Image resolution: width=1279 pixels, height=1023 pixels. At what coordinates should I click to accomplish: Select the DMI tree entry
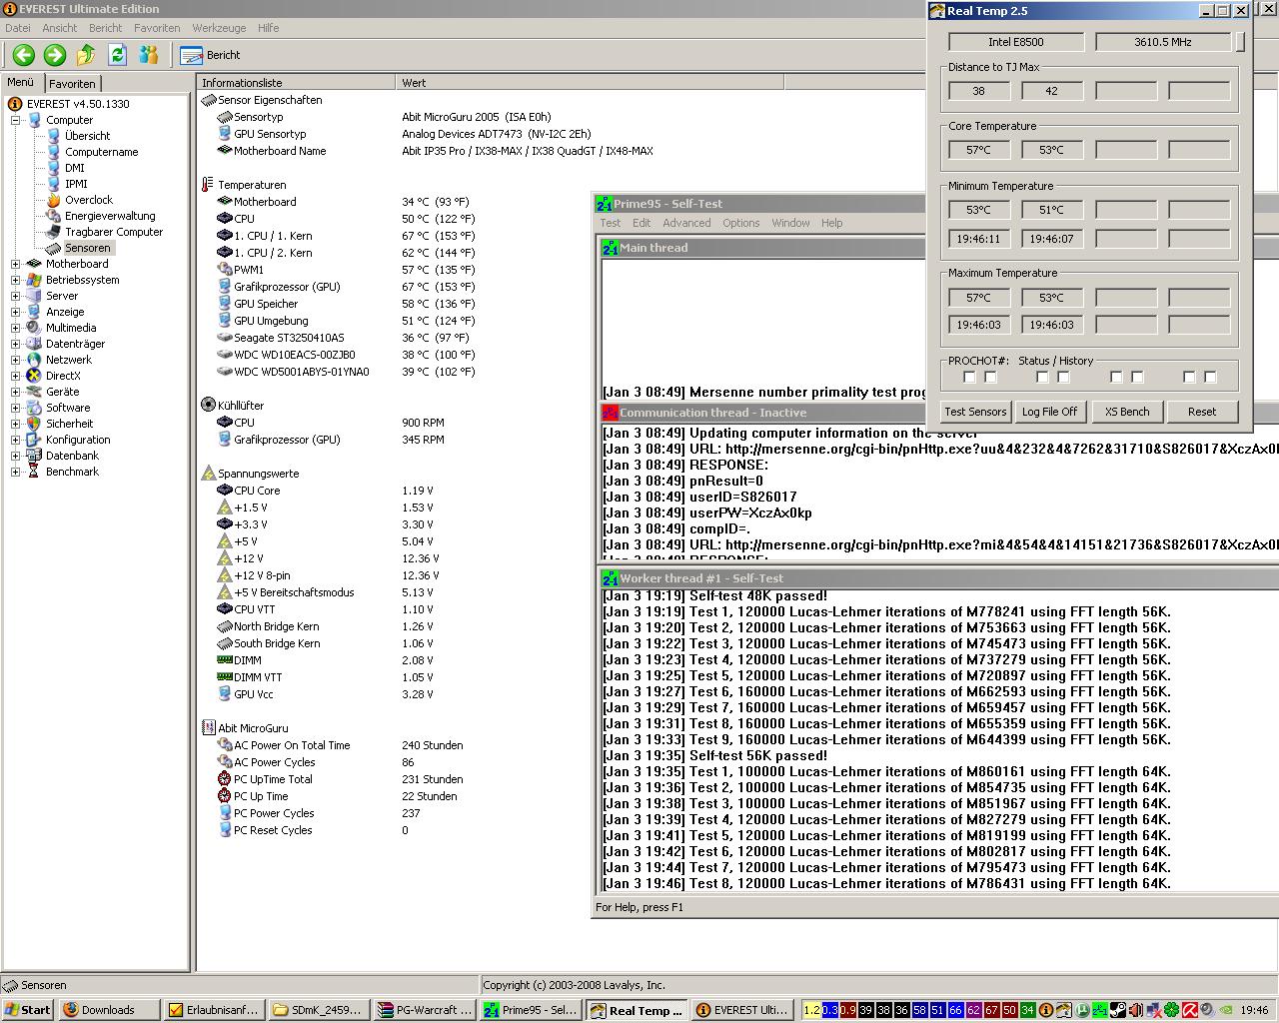pos(75,168)
